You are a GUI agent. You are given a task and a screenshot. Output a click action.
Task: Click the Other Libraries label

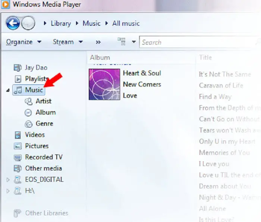pyautogui.click(x=47, y=213)
